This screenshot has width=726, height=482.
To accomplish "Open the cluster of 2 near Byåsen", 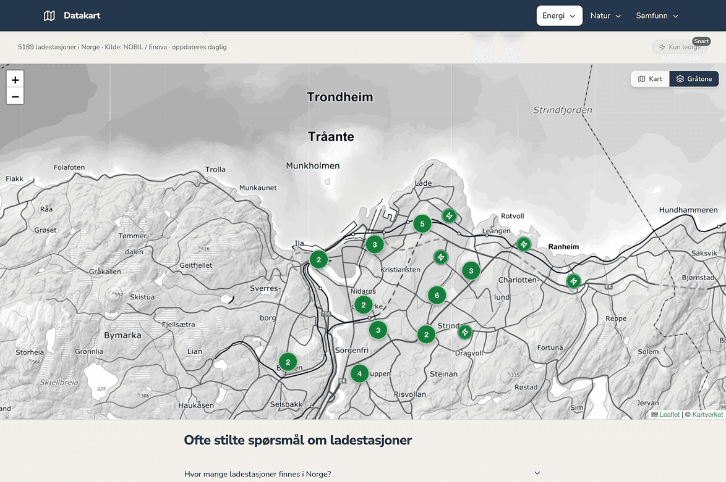I will pos(288,362).
